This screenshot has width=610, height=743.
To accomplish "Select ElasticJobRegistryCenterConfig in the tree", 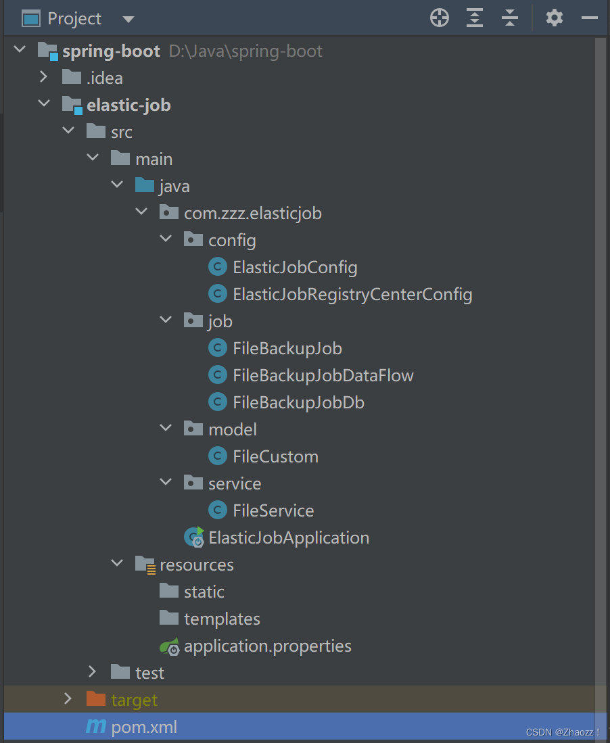I will click(x=352, y=293).
